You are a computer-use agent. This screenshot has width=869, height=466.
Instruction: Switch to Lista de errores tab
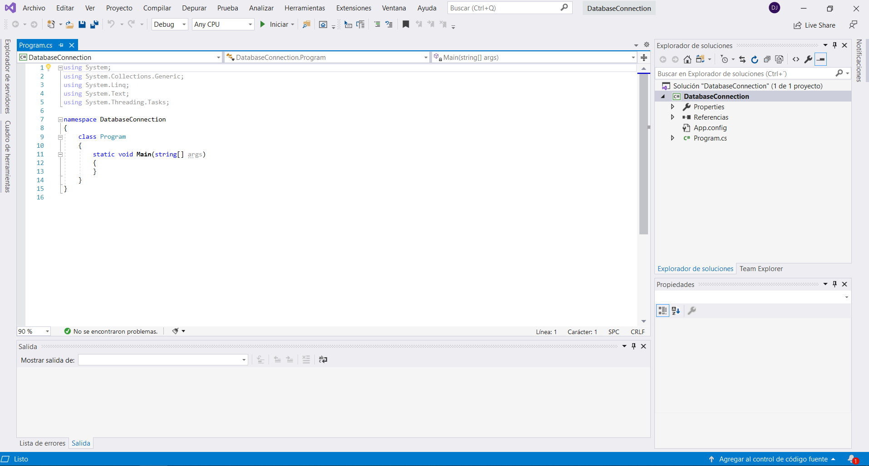click(42, 443)
